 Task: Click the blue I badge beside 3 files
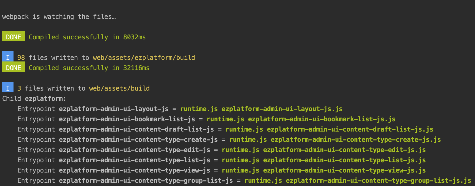[8, 88]
